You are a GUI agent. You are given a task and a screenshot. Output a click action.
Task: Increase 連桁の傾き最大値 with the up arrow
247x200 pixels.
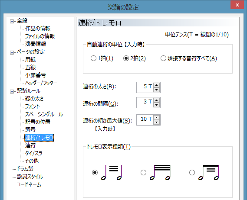(156, 117)
